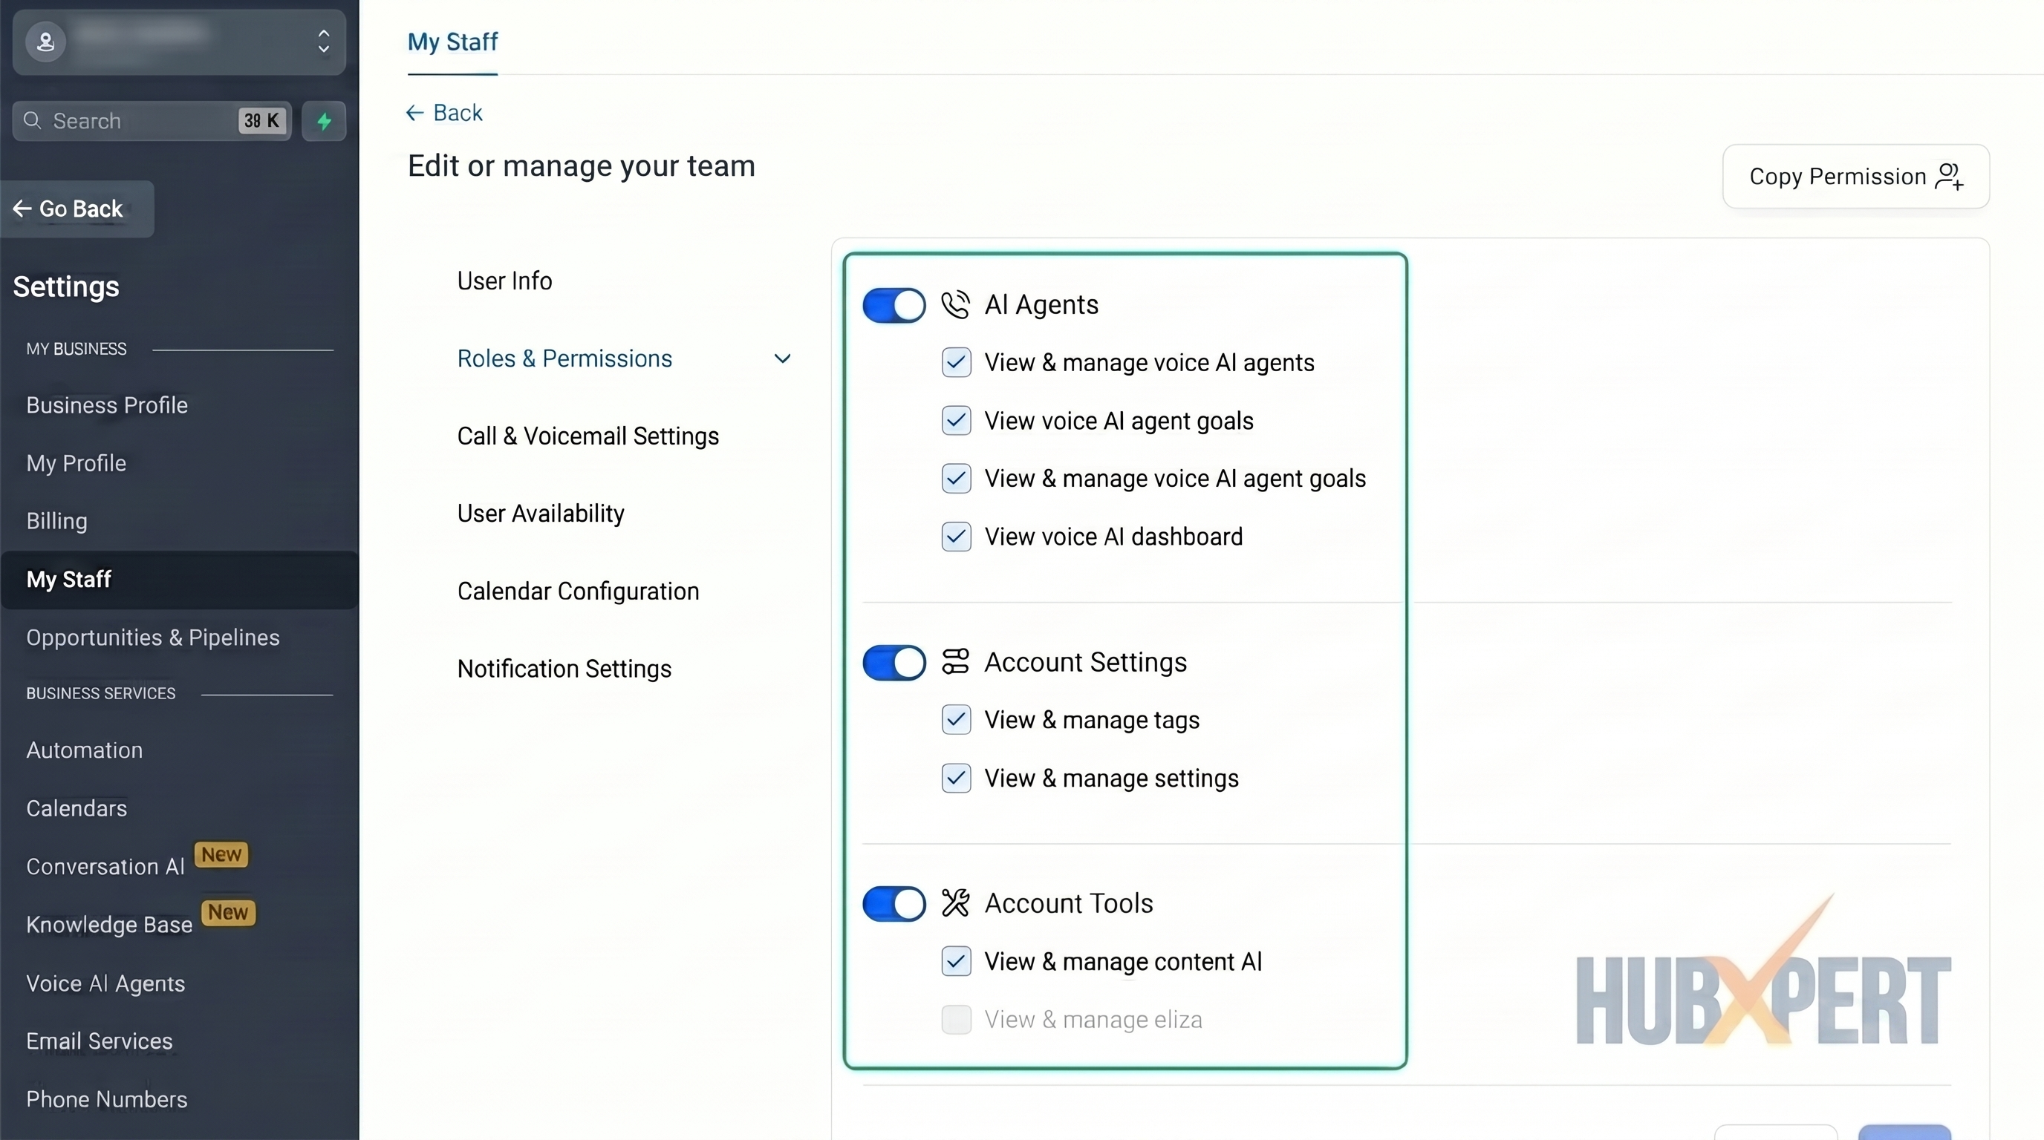Click the green lightning bolt quick action icon
The height and width of the screenshot is (1140, 2044).
(x=324, y=120)
